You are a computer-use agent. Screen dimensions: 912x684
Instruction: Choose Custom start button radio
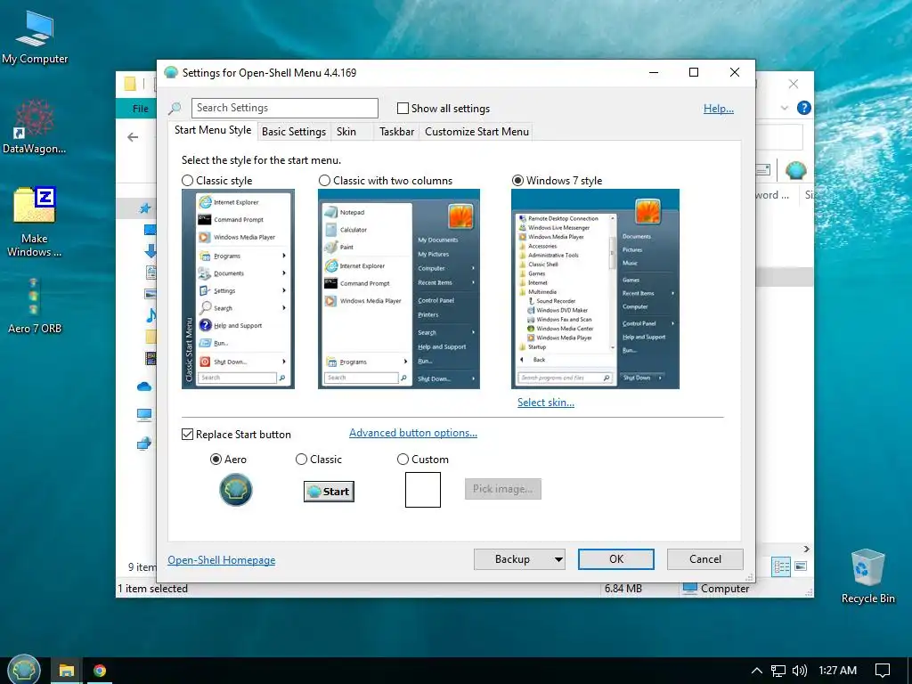403,460
